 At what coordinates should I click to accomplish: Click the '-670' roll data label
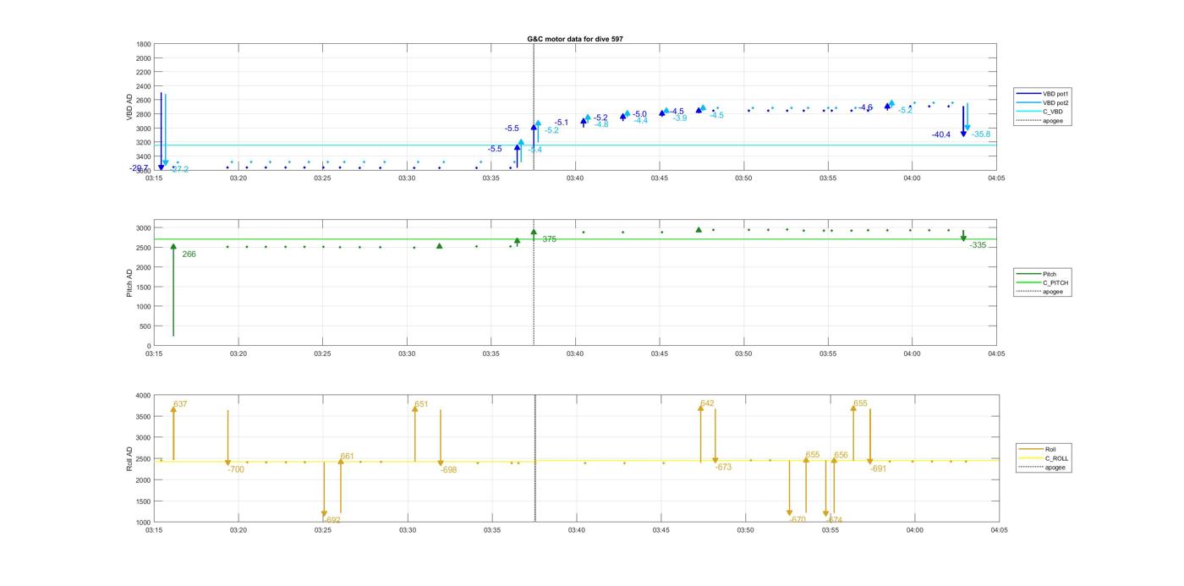click(x=798, y=520)
